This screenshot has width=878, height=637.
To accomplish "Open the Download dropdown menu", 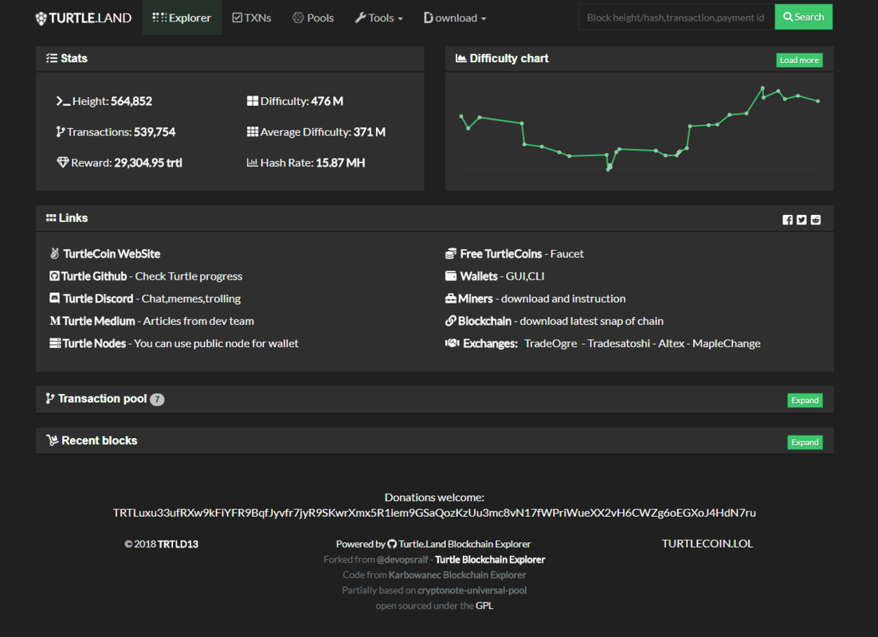I will coord(455,18).
